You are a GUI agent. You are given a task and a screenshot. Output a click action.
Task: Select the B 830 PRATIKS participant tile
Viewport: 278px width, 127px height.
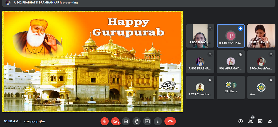231,36
